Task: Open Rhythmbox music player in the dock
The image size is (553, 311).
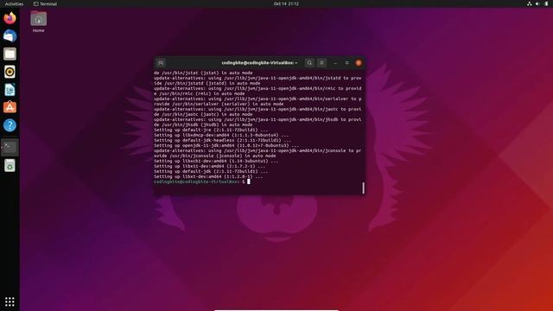Action: click(10, 72)
